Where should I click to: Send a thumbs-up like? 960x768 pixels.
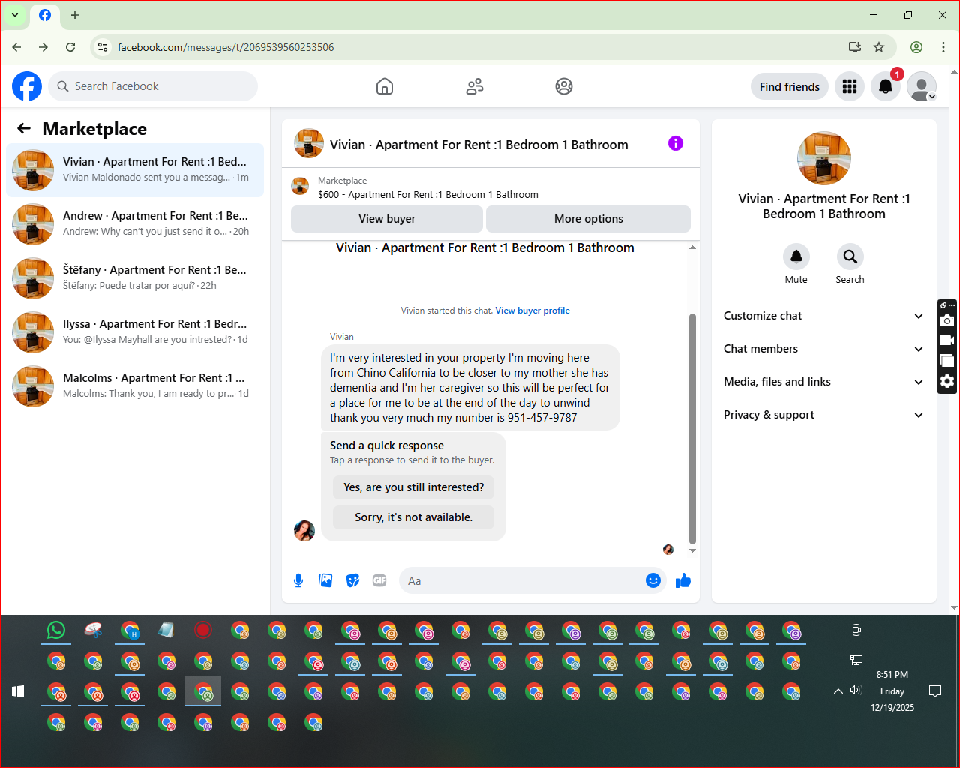click(x=683, y=580)
